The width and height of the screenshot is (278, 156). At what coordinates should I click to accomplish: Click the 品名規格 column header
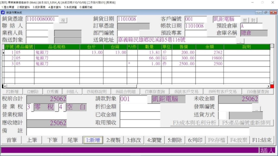click(57, 47)
